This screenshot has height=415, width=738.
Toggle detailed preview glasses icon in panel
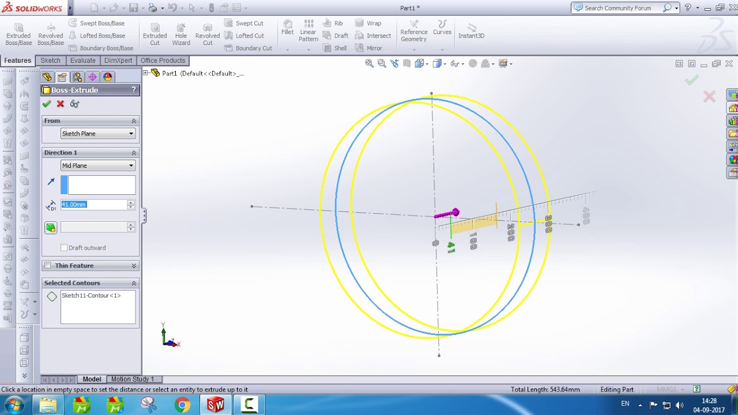pyautogui.click(x=74, y=104)
